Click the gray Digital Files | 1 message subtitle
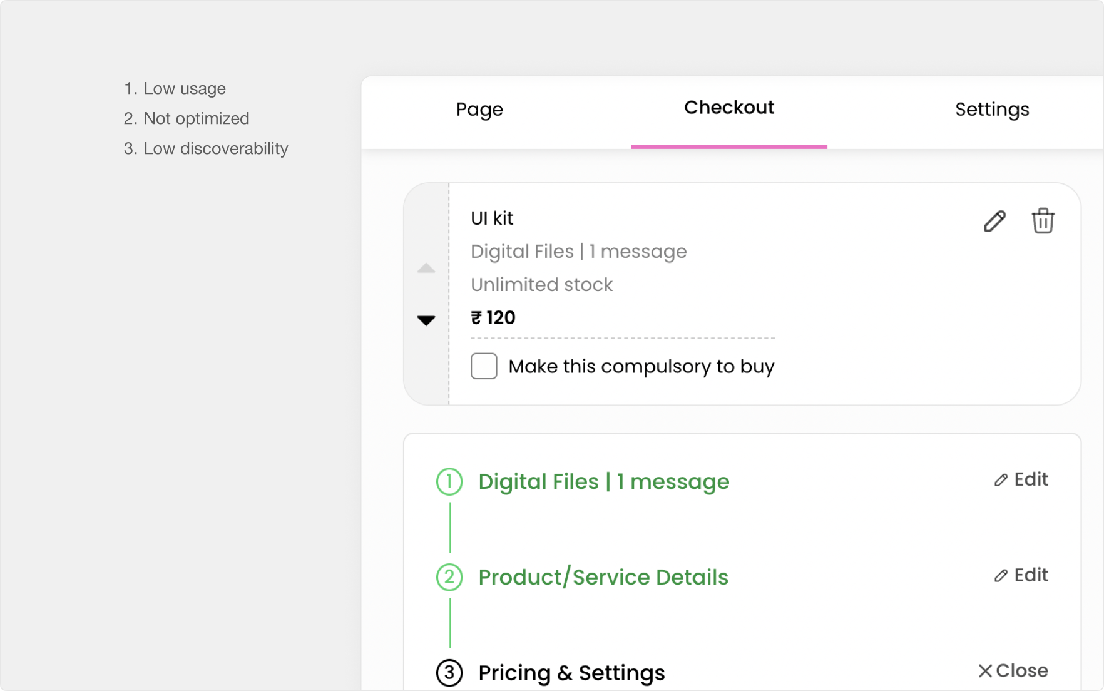Viewport: 1104px width, 691px height. (579, 252)
